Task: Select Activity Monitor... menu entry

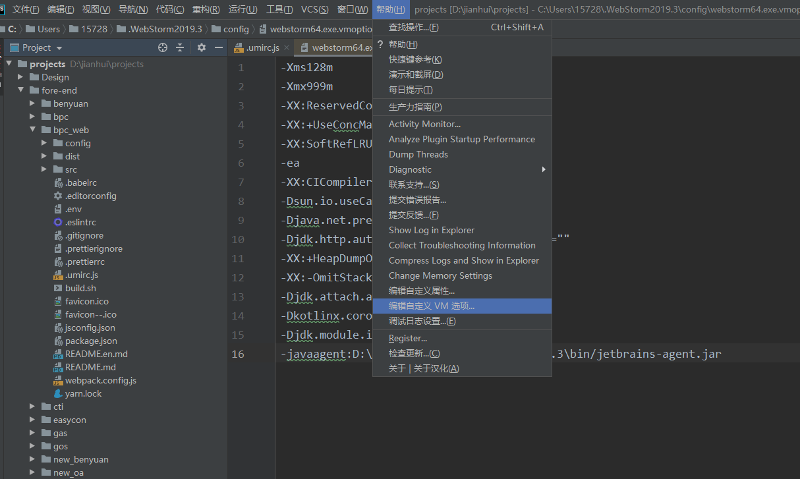Action: pyautogui.click(x=462, y=124)
